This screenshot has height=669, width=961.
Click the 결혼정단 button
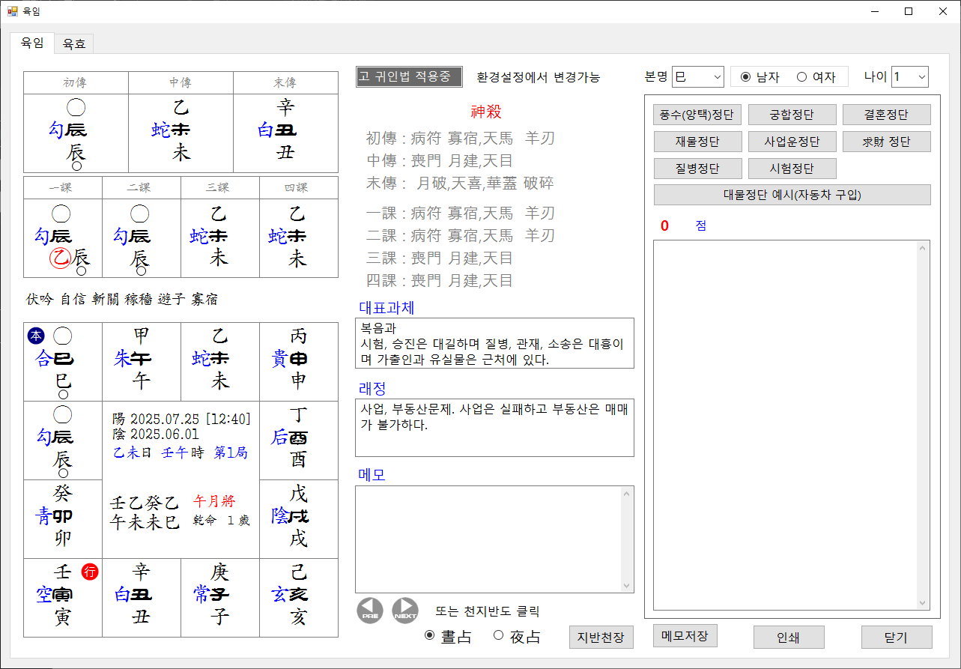[887, 115]
